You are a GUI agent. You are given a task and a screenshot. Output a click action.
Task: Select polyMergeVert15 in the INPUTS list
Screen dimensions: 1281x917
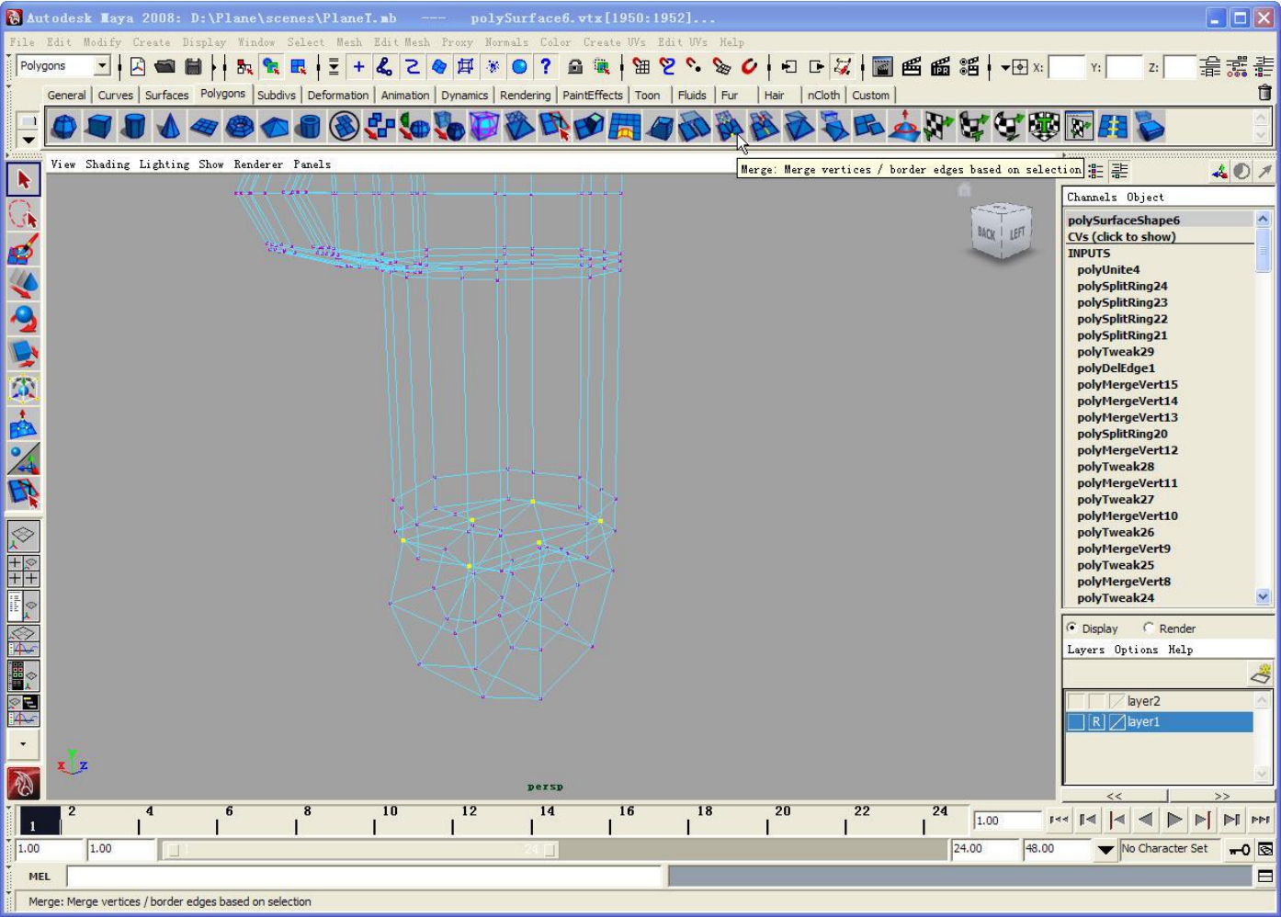pos(1128,384)
